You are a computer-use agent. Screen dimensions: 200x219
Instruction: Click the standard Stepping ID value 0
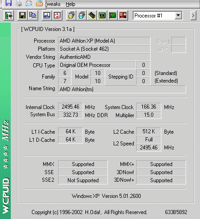pyautogui.click(x=143, y=73)
